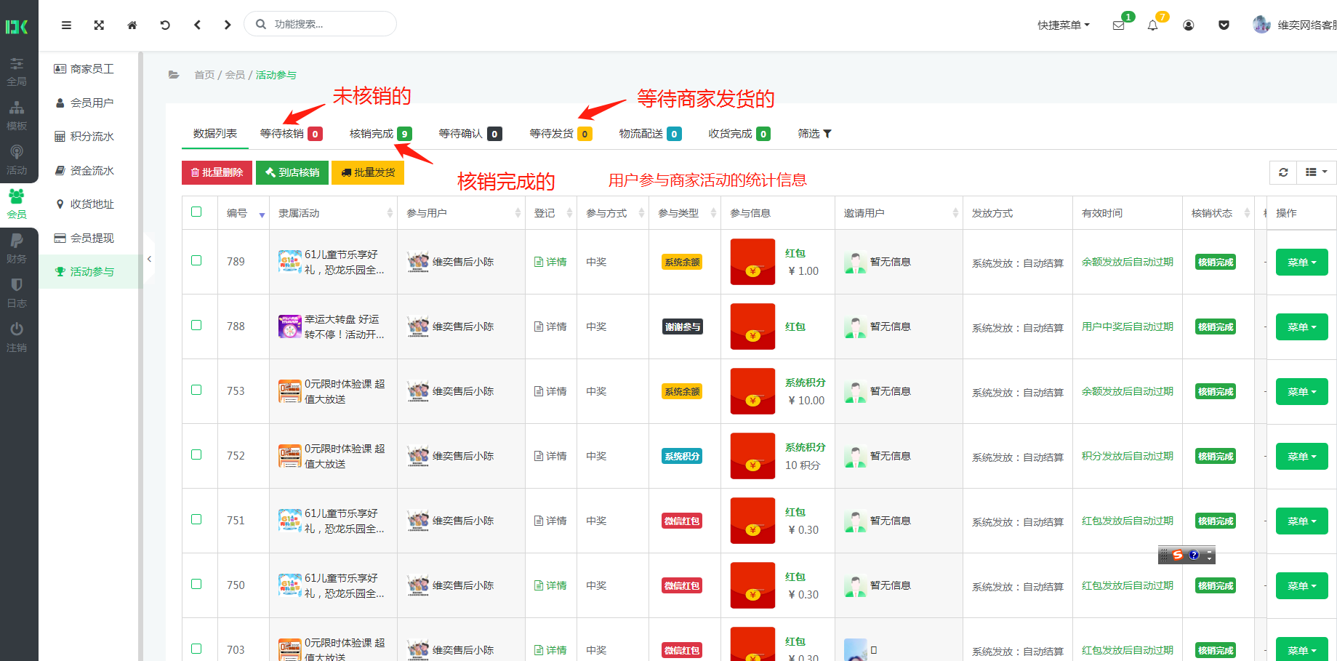Click the 批量删除 button
Viewport: 1337px width, 661px height.
(217, 172)
